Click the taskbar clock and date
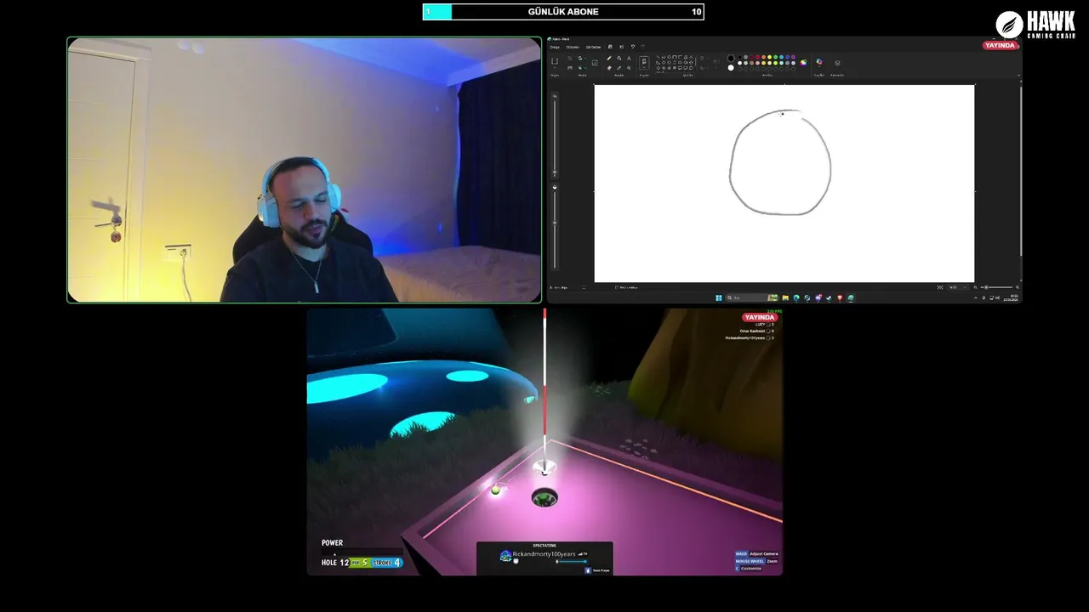The image size is (1089, 612). (x=1011, y=297)
